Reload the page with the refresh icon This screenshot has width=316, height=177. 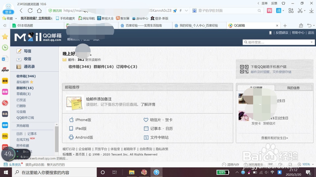pos(30,11)
